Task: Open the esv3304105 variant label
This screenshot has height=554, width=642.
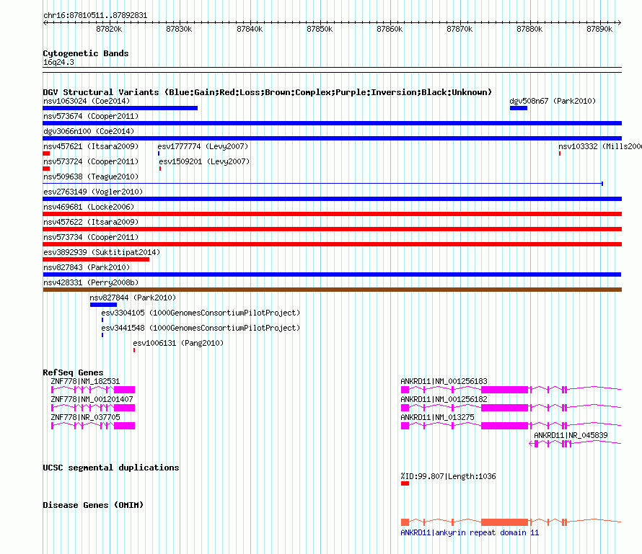Action: [x=201, y=313]
